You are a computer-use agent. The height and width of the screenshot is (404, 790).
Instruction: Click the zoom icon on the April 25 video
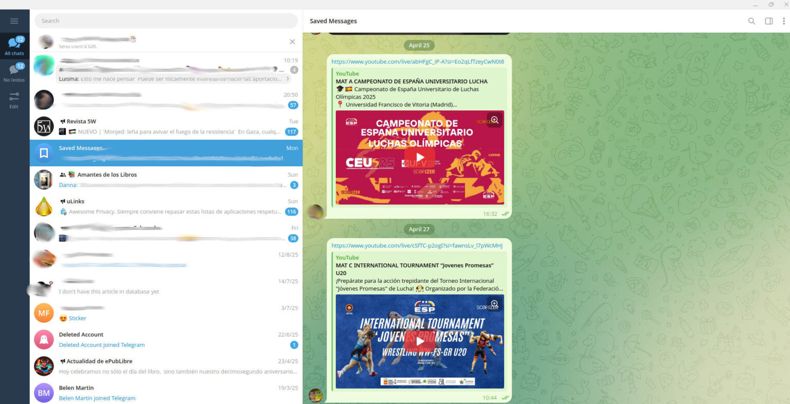pos(494,119)
